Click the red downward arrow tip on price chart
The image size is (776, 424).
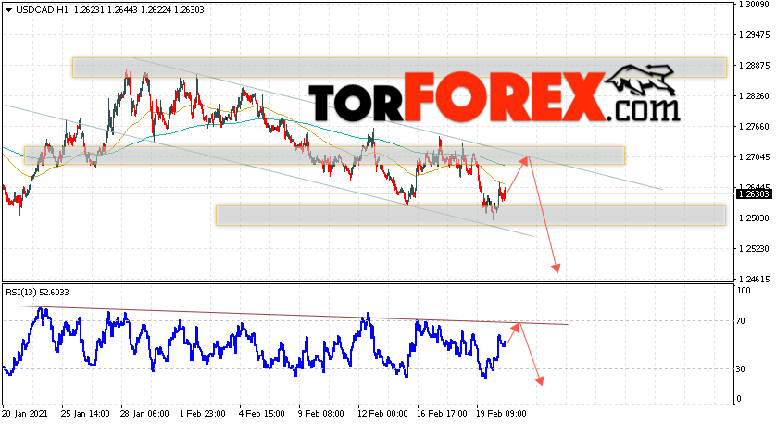pyautogui.click(x=557, y=268)
